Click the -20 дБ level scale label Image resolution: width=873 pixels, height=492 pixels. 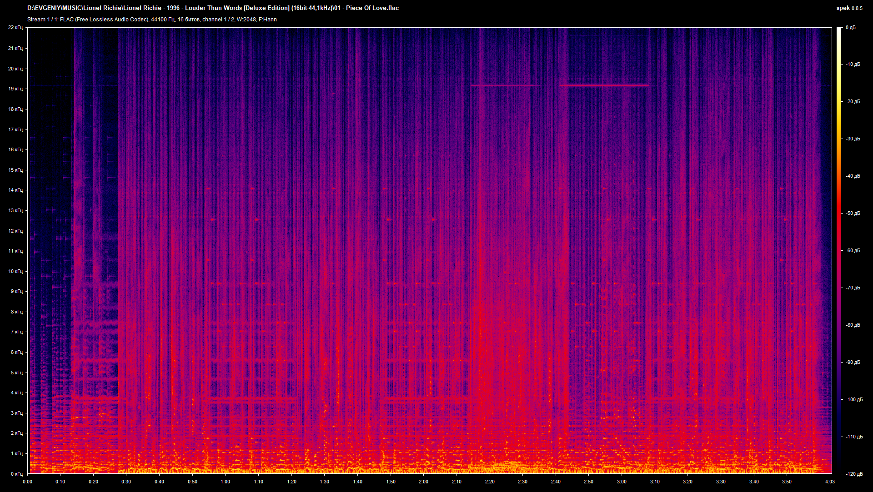(853, 102)
